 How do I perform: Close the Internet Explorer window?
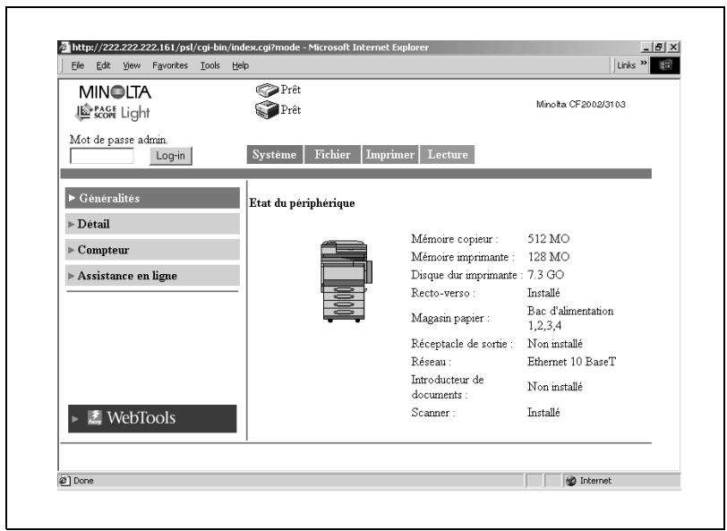tap(673, 47)
